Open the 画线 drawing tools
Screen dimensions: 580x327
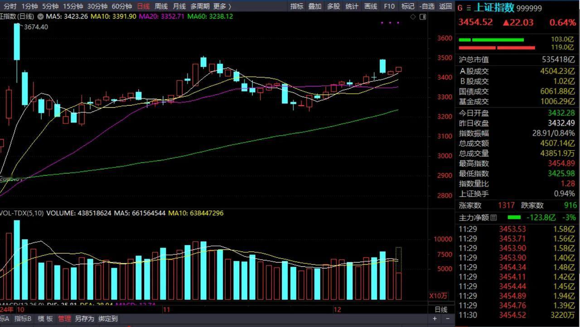(371, 6)
